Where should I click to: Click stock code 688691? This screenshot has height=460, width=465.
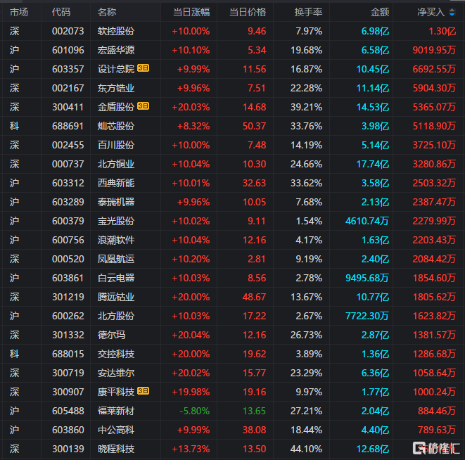(68, 126)
